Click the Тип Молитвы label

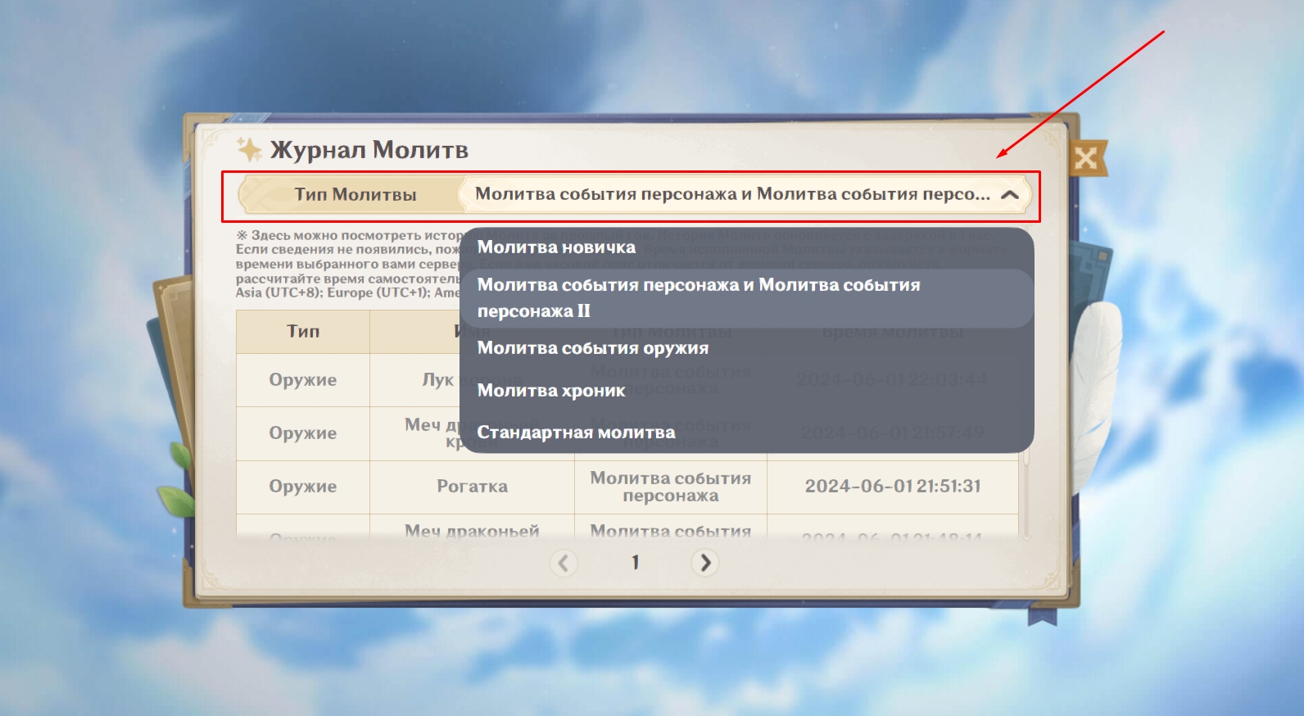point(355,195)
